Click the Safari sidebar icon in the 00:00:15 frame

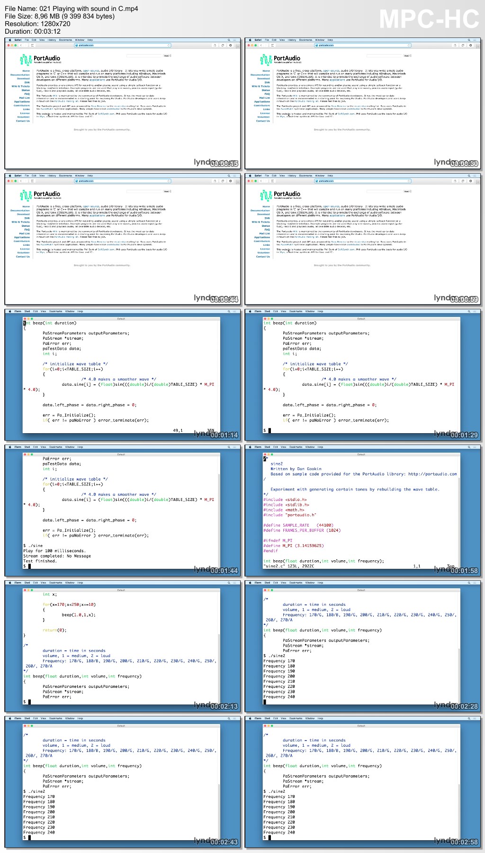point(33,46)
